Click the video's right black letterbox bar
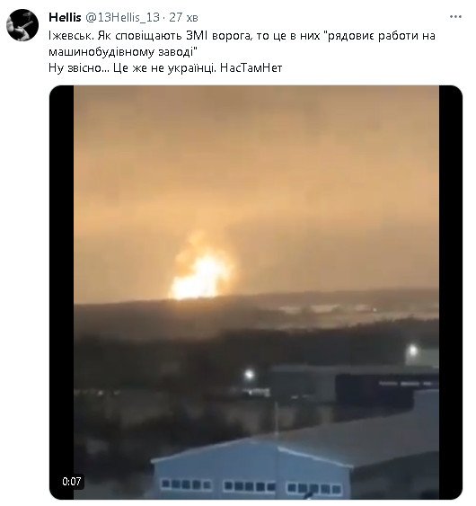The image size is (476, 506). 451,292
